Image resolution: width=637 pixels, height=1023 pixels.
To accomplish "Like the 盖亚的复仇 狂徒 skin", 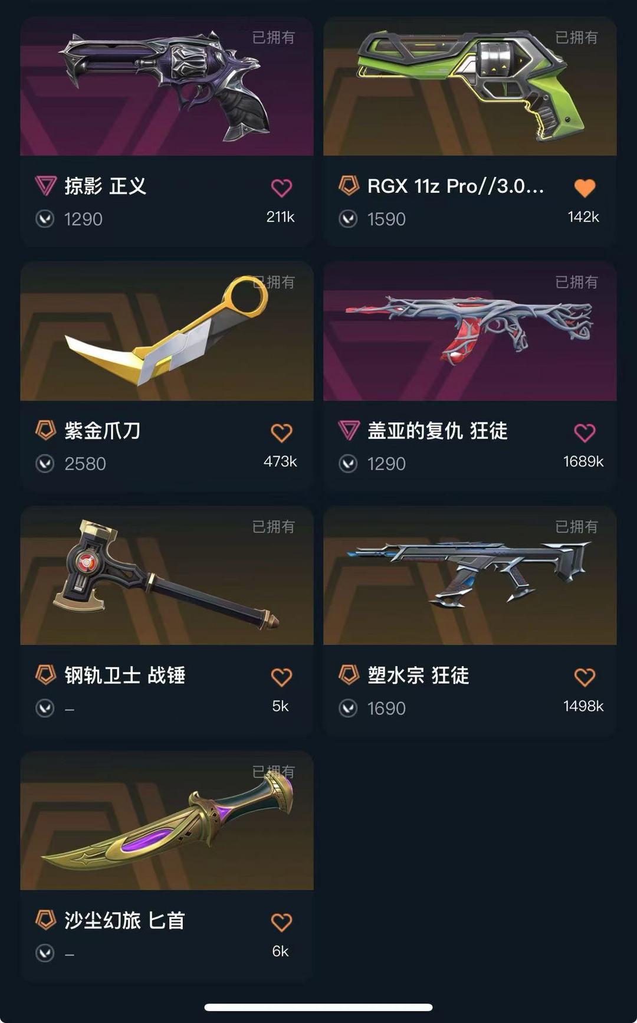I will 585,433.
